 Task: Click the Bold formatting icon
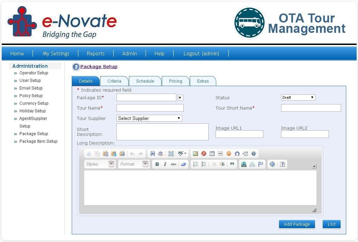(157, 164)
